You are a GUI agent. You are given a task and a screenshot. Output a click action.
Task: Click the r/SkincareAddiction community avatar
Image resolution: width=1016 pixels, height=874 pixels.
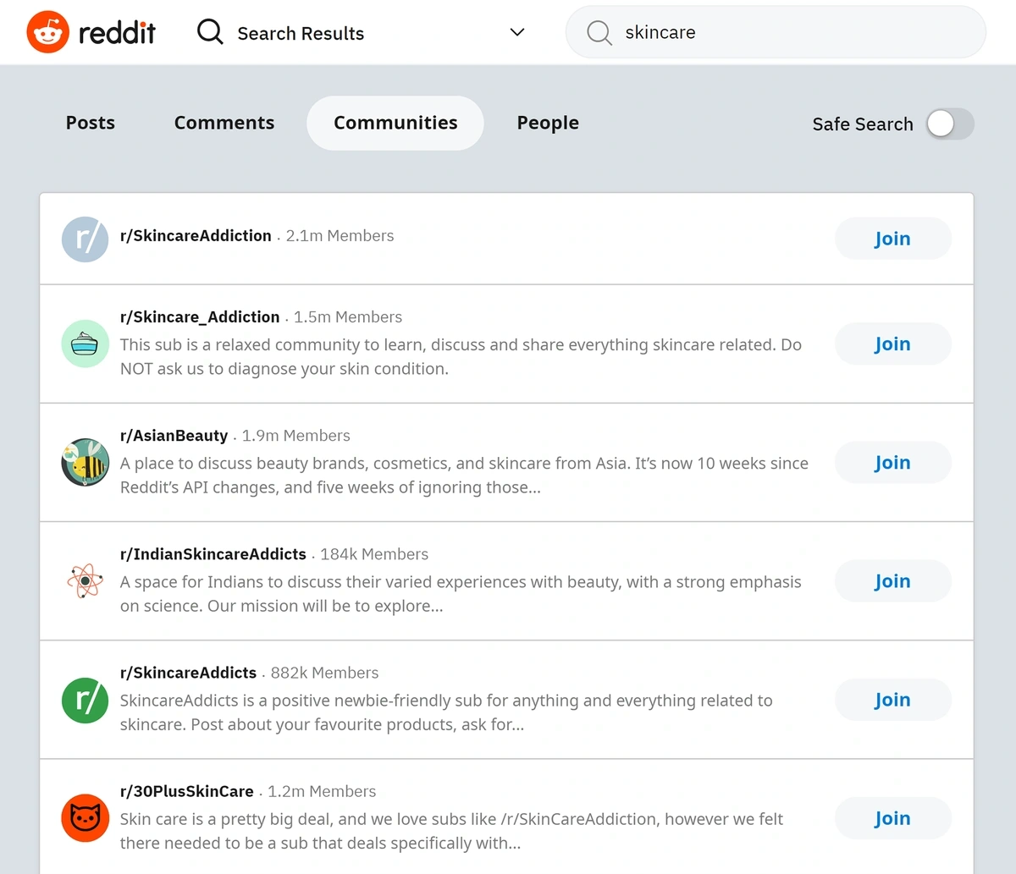tap(86, 239)
